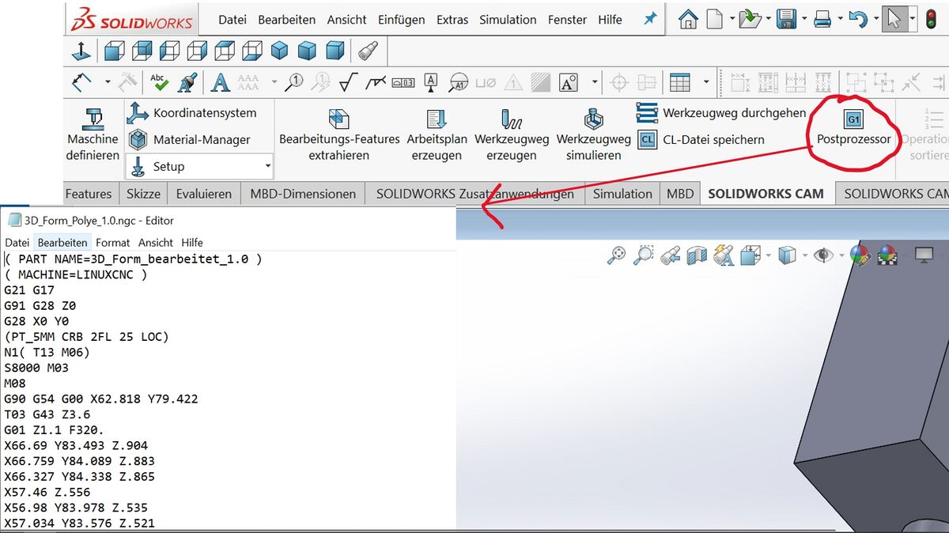Click the section view icon

697,255
